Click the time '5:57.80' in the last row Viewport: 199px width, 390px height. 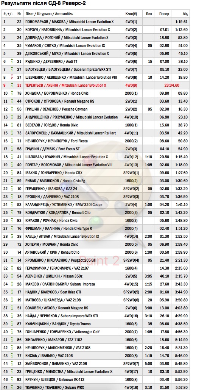[x=181, y=387]
